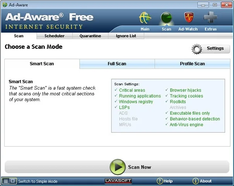Click Switch to Simple Mode text
This screenshot has height=186, width=234.
pos(38,181)
